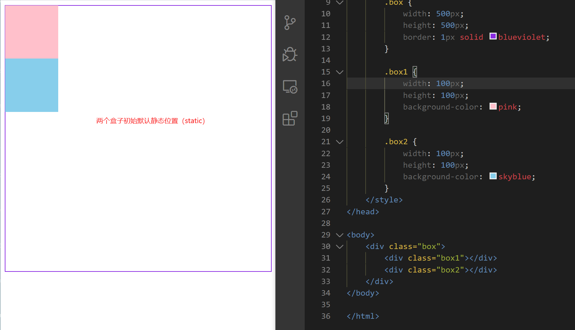Click the closing style tag
This screenshot has width=575, height=330.
(384, 200)
